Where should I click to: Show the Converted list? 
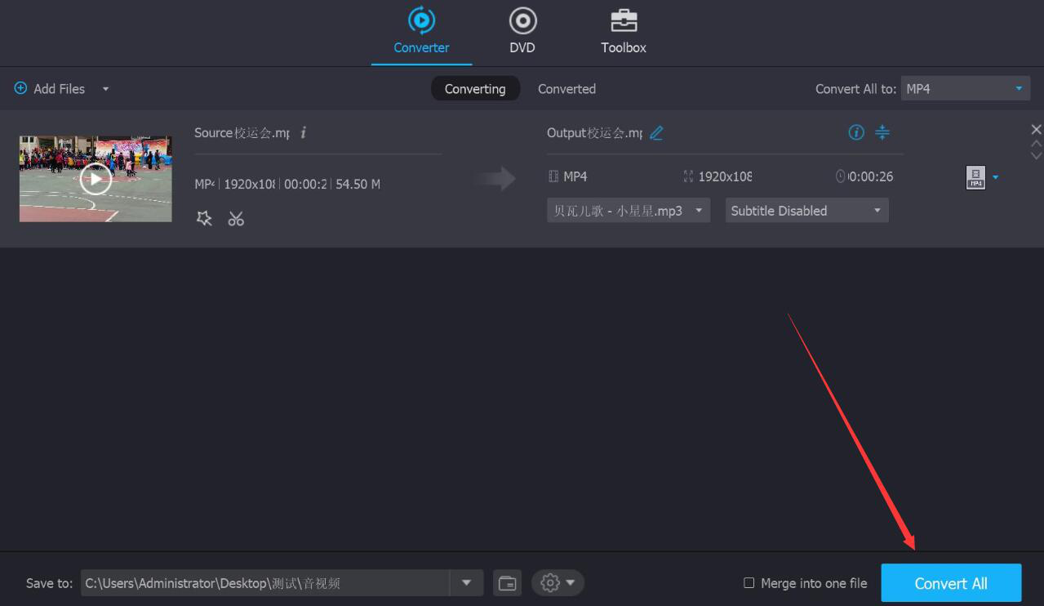tap(566, 89)
